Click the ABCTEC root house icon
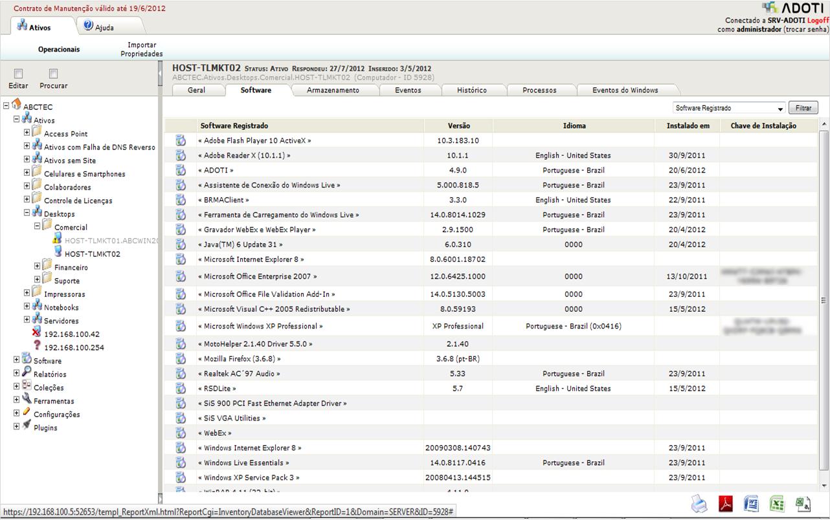This screenshot has width=830, height=520. [x=16, y=105]
